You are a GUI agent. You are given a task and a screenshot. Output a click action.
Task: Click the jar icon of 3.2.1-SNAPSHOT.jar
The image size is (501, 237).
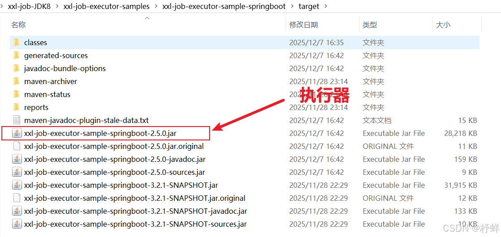click(x=17, y=185)
